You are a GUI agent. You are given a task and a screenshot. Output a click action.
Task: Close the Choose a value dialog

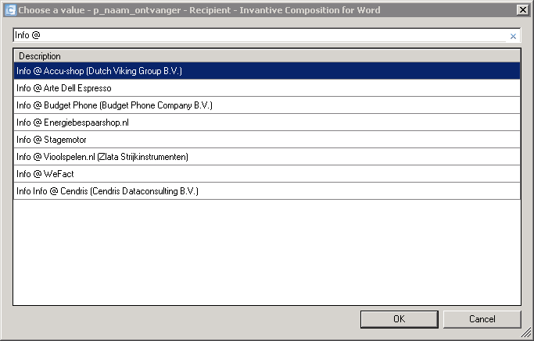coord(523,10)
